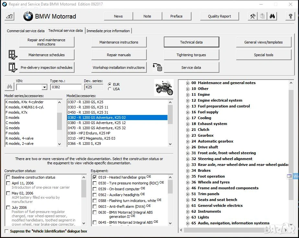299x238 pixels.
Task: Check the Baseline construction status box
Action: (x=8, y=178)
